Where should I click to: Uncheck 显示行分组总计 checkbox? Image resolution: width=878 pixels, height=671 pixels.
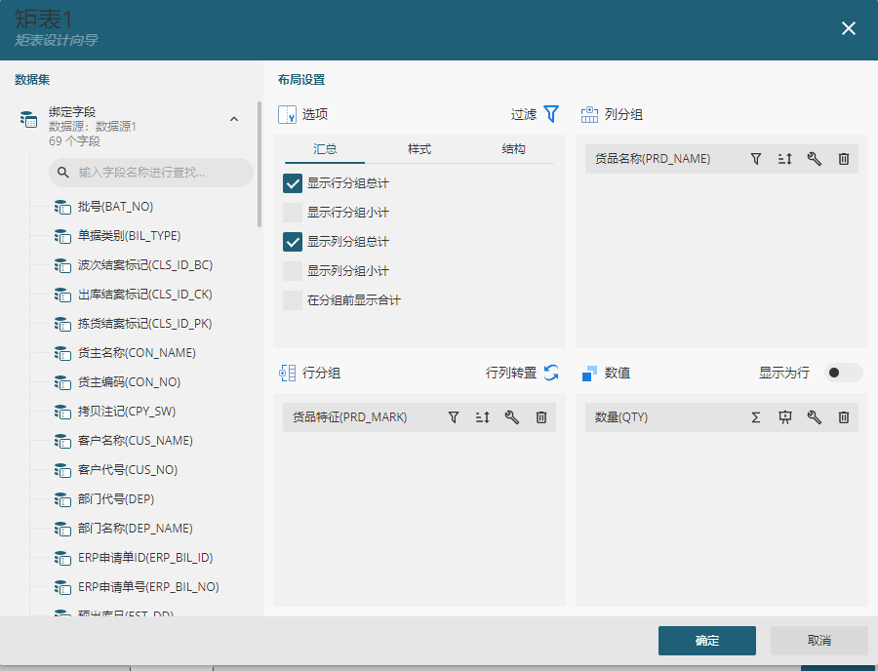click(293, 183)
